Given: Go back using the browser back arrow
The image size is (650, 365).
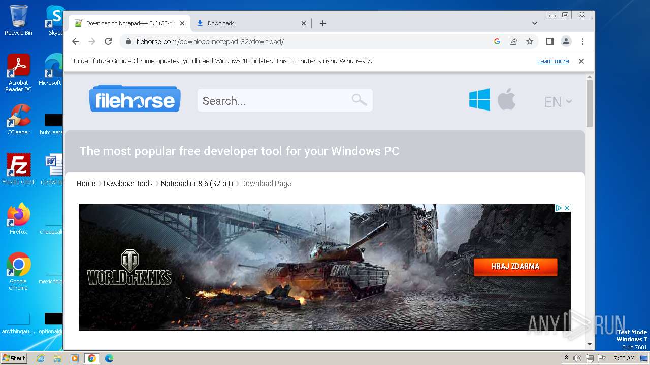Looking at the screenshot, I should pos(76,41).
